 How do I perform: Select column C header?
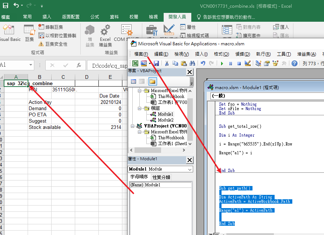coord(63,77)
